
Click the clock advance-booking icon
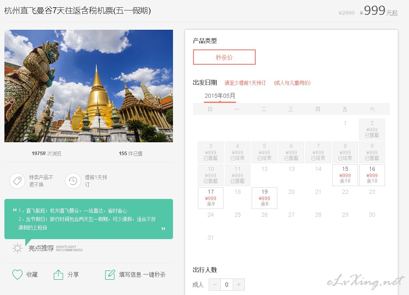coord(73,181)
